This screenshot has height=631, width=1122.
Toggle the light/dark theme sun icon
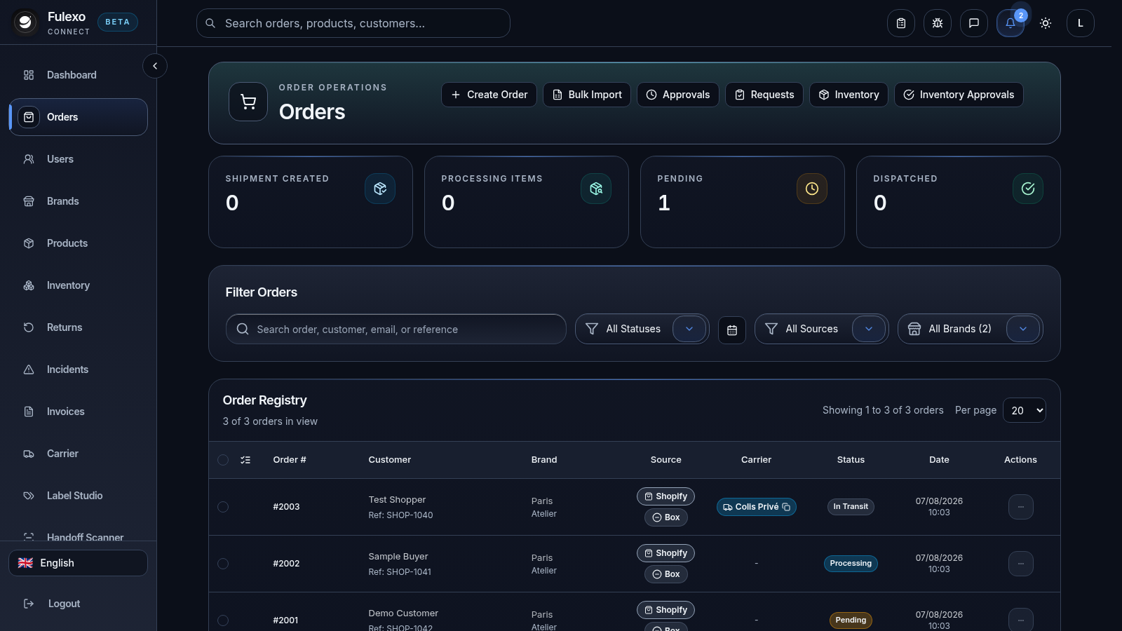[1046, 23]
